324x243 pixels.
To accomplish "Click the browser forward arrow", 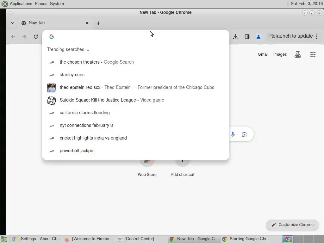I will [24, 37].
